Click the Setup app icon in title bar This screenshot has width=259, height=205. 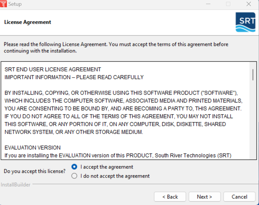click(3, 4)
